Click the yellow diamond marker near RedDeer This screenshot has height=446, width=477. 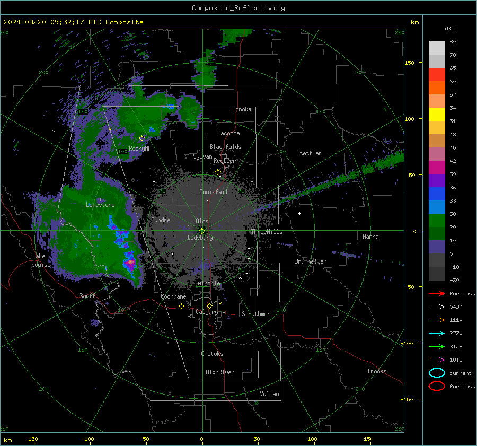click(218, 172)
